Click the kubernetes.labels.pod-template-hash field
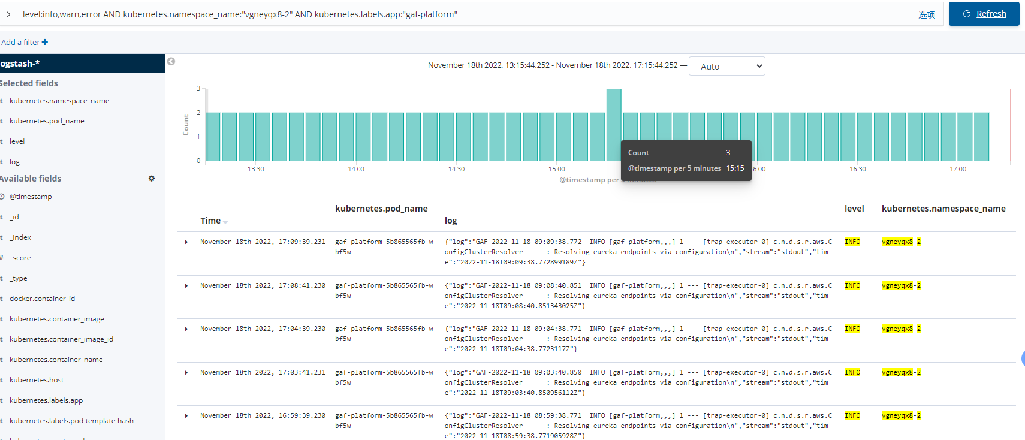Image resolution: width=1025 pixels, height=440 pixels. click(x=71, y=421)
